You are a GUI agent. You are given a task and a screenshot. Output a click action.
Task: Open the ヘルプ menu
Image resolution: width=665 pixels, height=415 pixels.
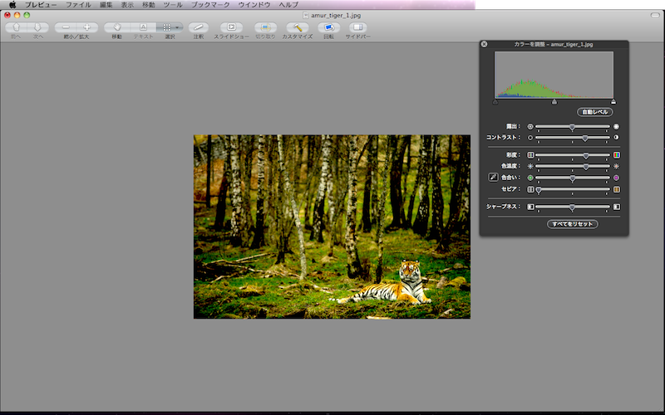288,5
